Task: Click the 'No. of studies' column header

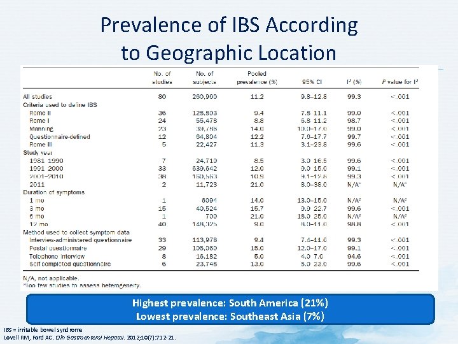Action: [162, 78]
